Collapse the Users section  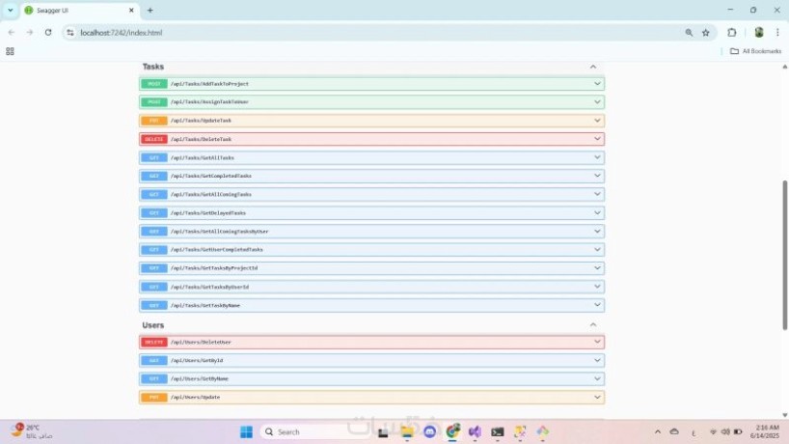(593, 325)
